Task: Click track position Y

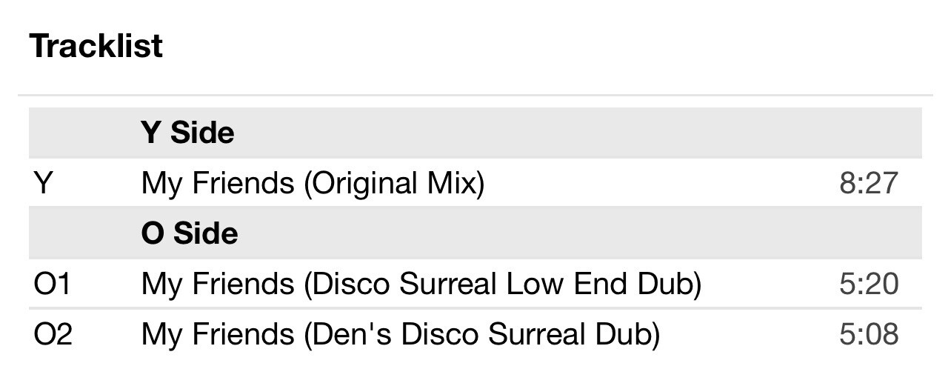Action: [x=44, y=183]
